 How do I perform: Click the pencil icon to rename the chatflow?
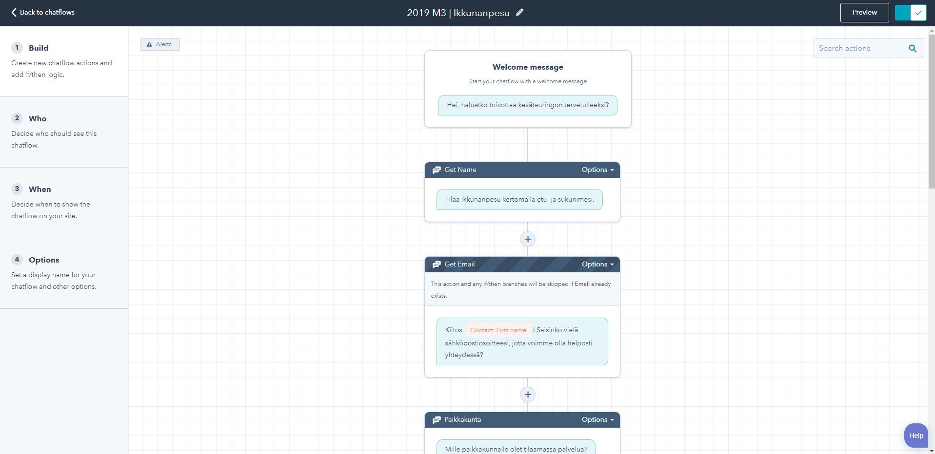click(519, 13)
